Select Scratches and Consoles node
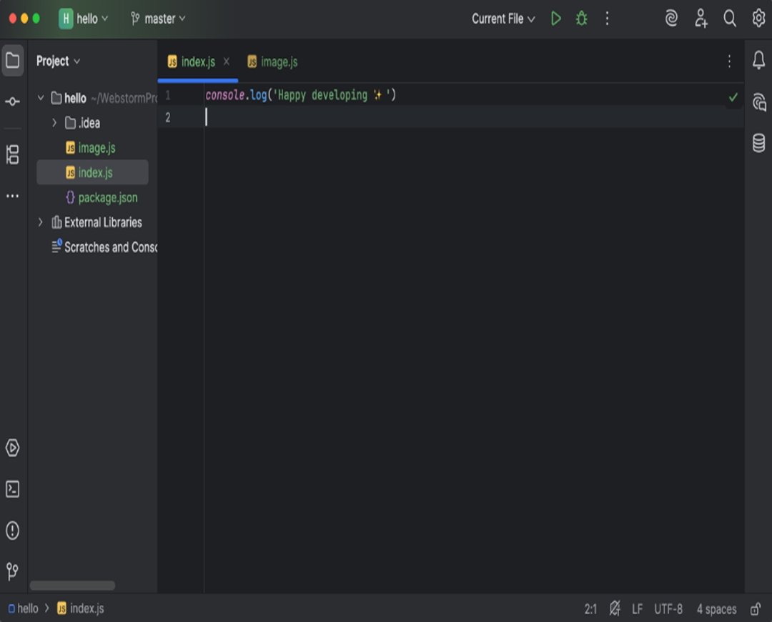The image size is (772, 622). 104,247
